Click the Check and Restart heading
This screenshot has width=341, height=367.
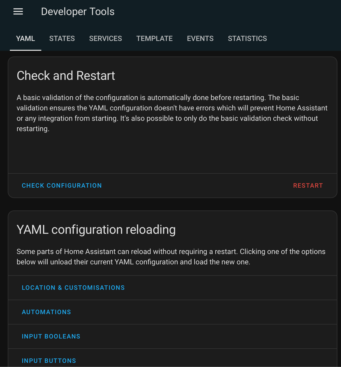coord(66,76)
